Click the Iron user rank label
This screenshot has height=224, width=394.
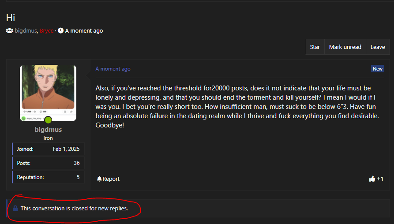[48, 138]
